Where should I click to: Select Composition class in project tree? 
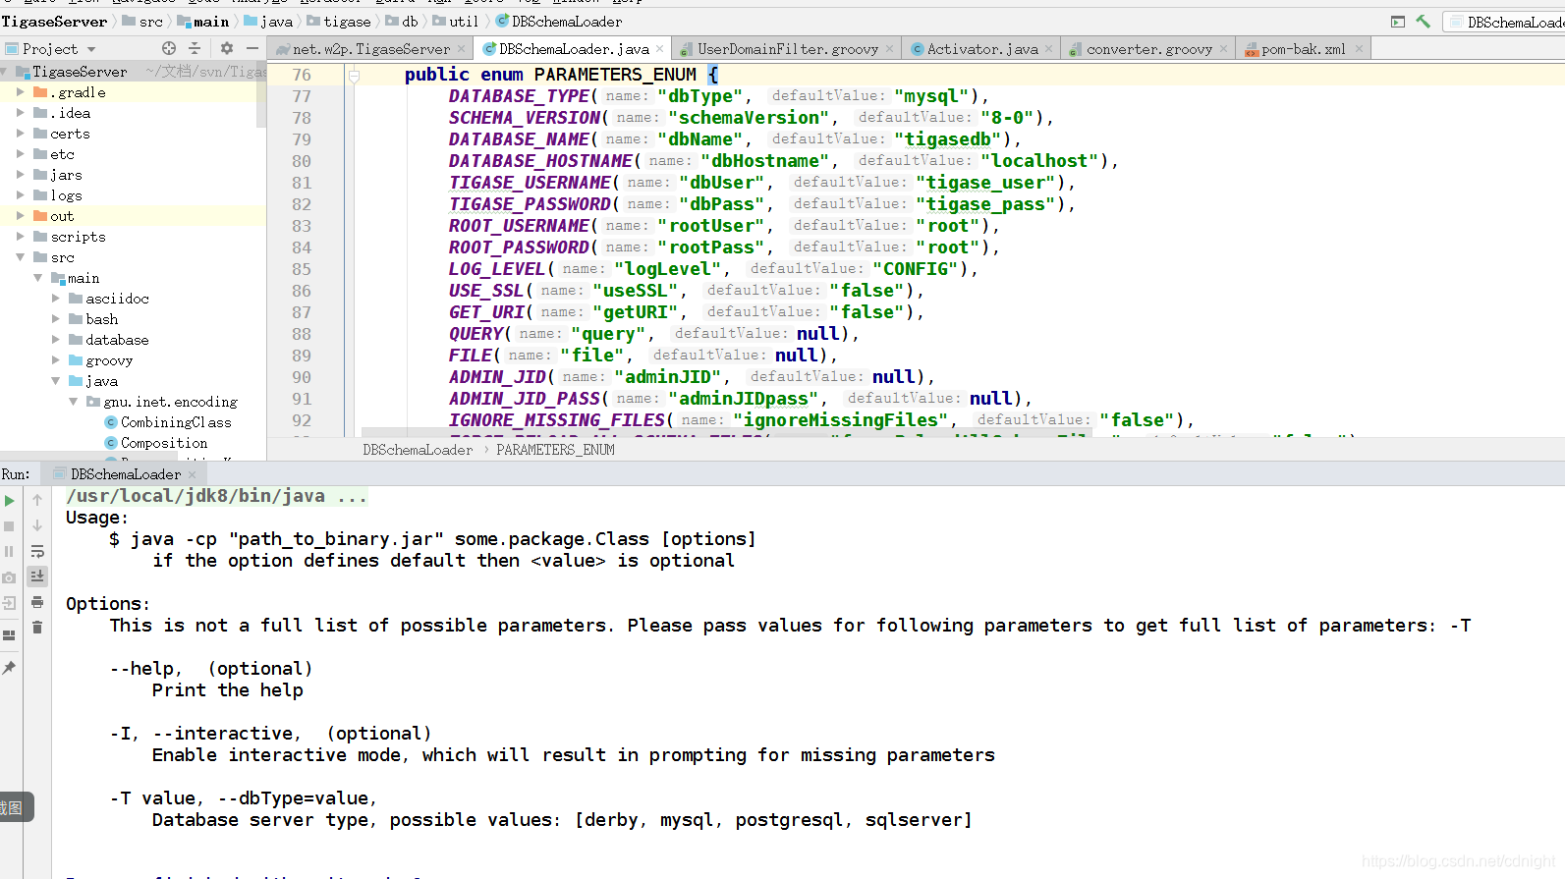164,443
